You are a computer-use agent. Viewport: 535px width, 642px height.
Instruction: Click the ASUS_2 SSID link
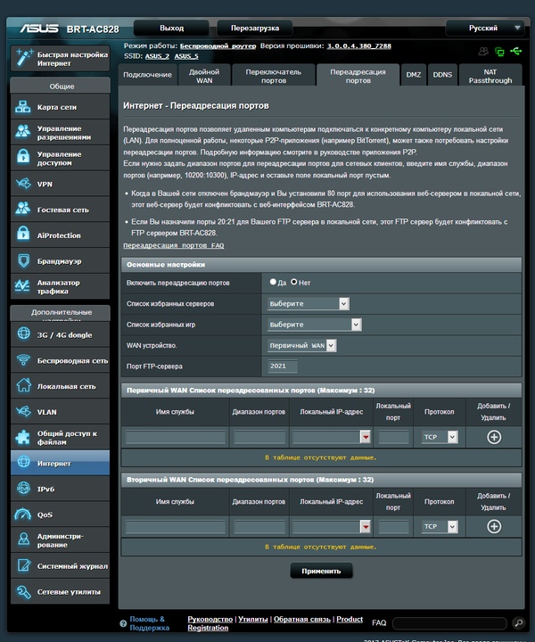tap(157, 56)
